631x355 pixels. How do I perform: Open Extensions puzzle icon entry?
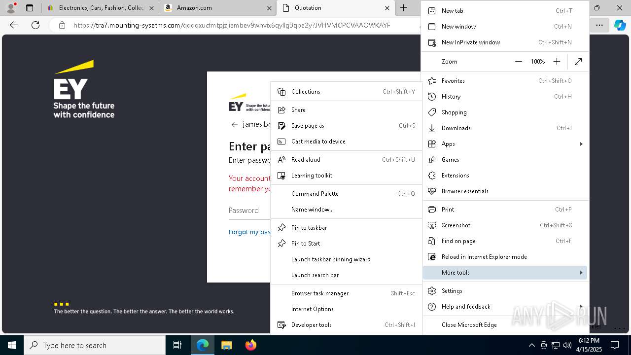tap(432, 175)
